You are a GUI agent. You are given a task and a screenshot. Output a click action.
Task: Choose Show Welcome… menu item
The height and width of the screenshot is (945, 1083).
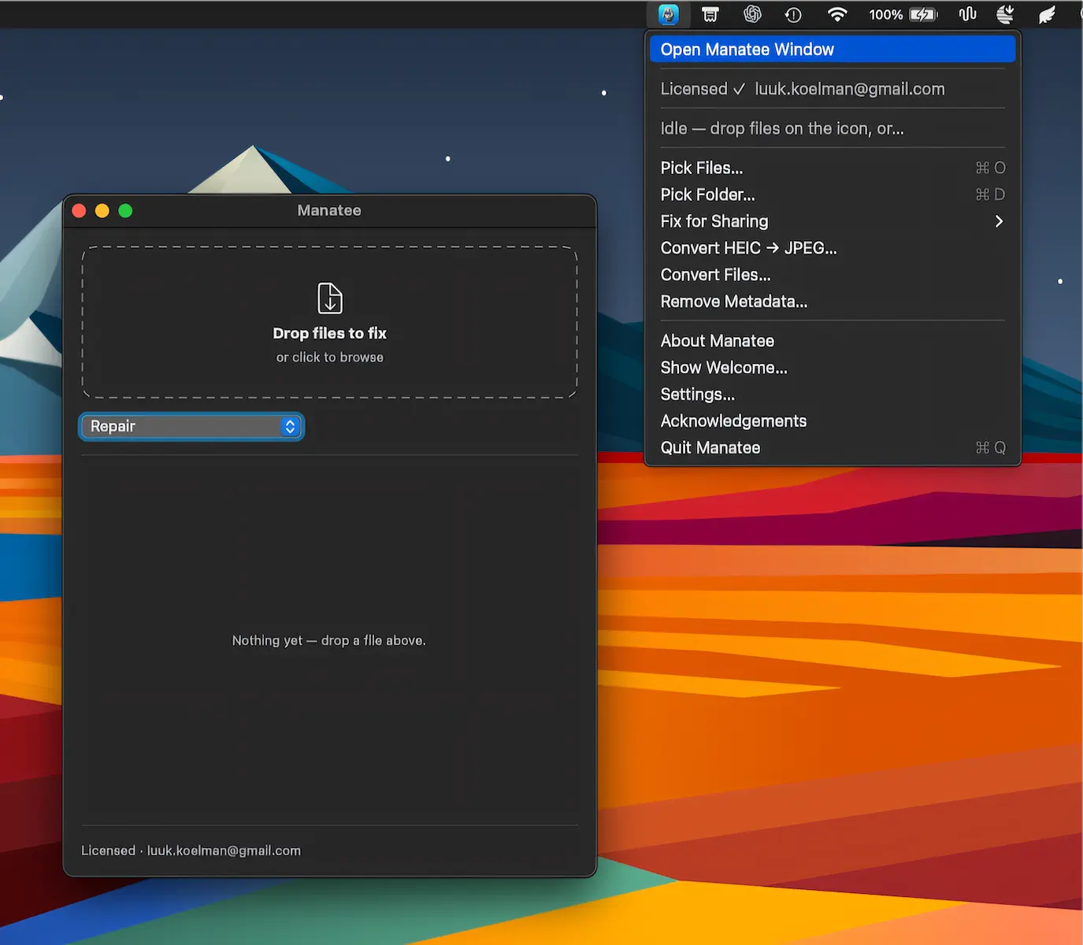(833, 368)
